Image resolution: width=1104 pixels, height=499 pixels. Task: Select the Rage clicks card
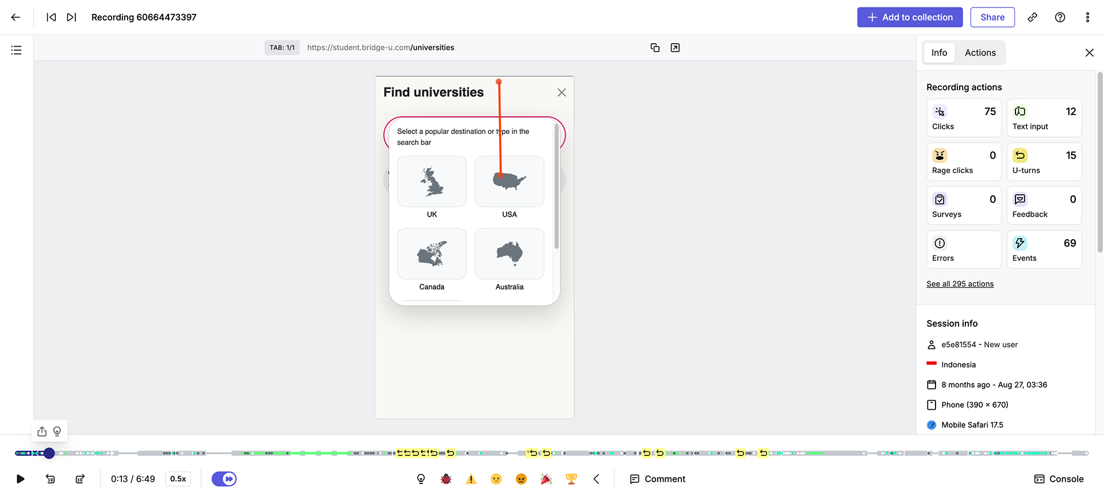(964, 162)
